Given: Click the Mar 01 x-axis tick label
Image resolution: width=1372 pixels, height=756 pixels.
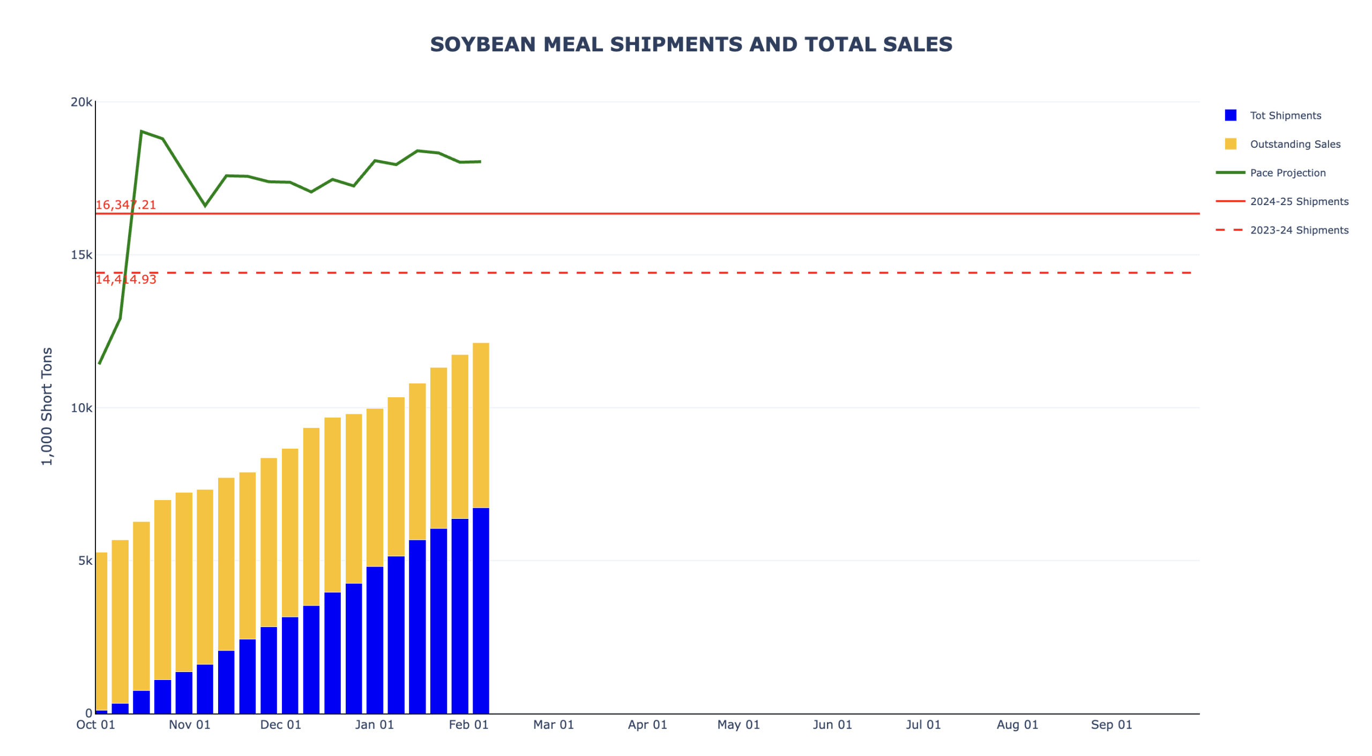Looking at the screenshot, I should [553, 724].
